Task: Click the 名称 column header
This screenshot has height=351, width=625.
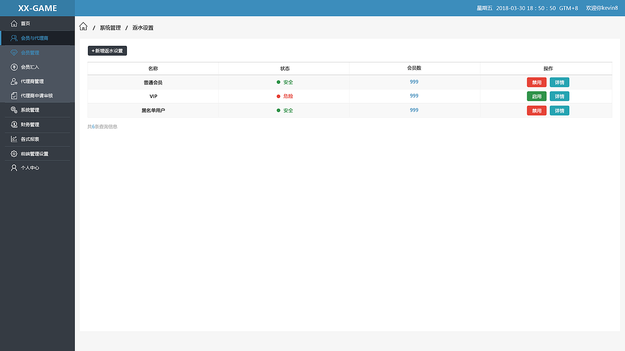Action: (x=153, y=69)
